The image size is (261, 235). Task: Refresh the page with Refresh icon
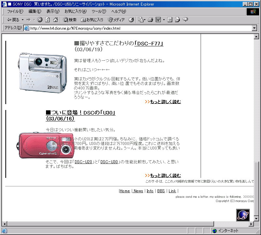(x=48, y=20)
